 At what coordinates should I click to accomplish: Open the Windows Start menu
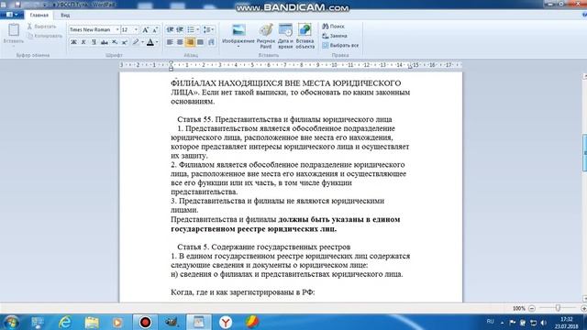(11, 322)
